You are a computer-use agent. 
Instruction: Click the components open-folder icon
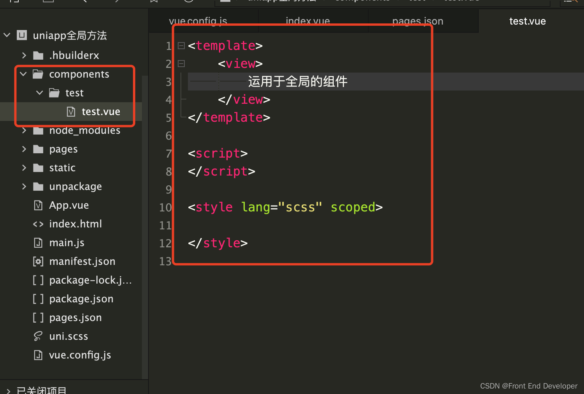pos(38,74)
